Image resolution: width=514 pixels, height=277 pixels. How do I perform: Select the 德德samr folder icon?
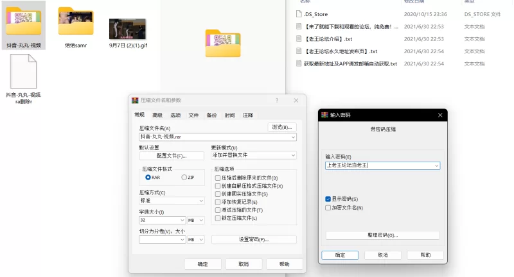tap(75, 22)
